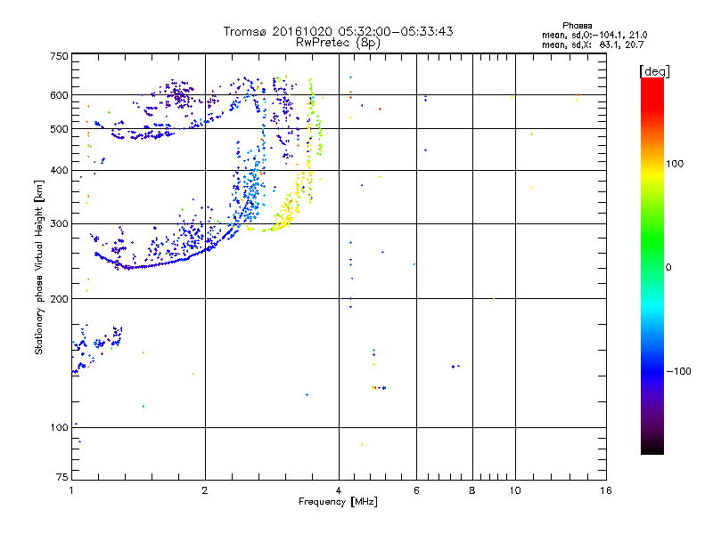This screenshot has height=534, width=713.
Task: Click the '100' colorbar tick label
Action: click(x=675, y=164)
